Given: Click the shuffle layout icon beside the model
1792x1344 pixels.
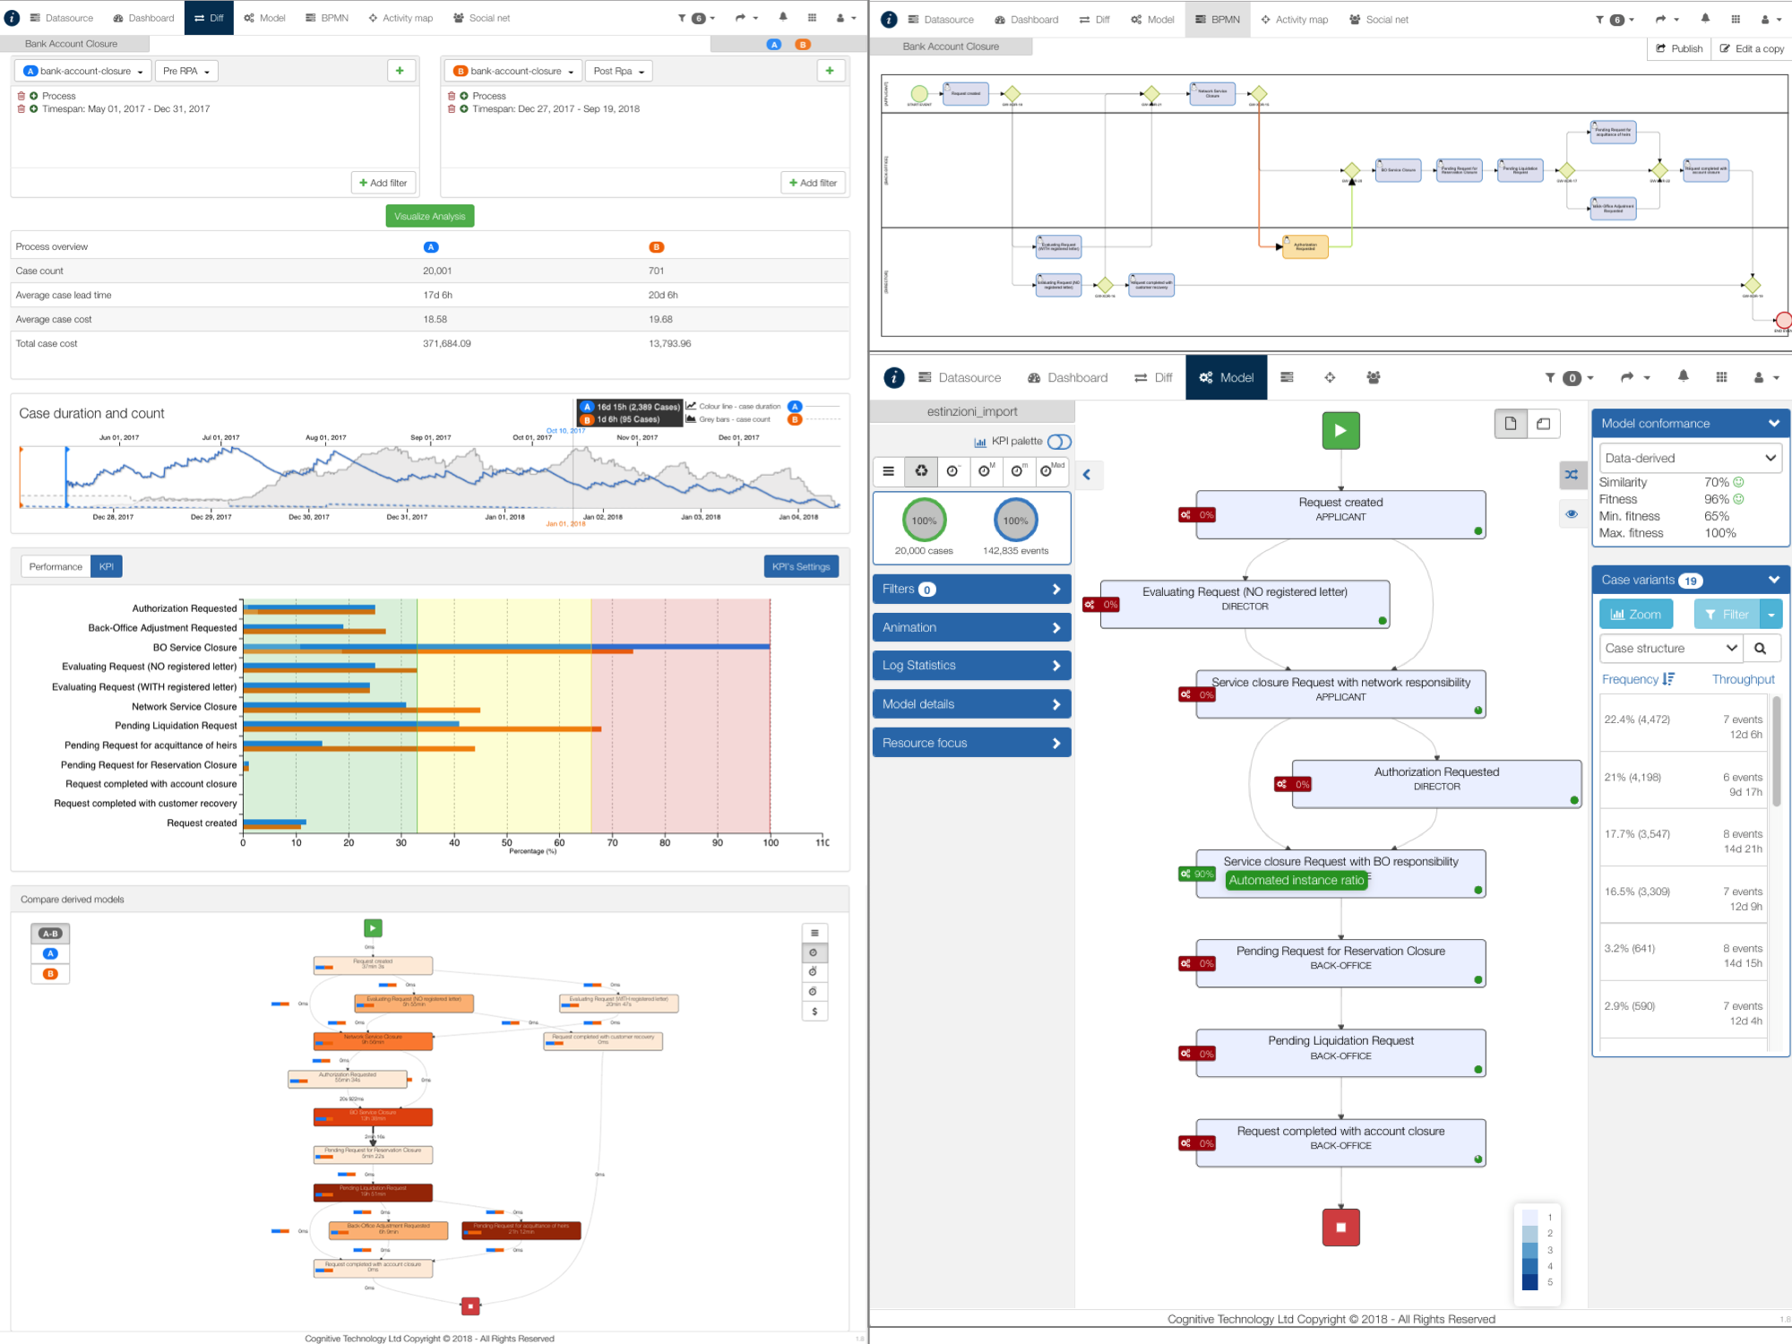Looking at the screenshot, I should [1572, 475].
